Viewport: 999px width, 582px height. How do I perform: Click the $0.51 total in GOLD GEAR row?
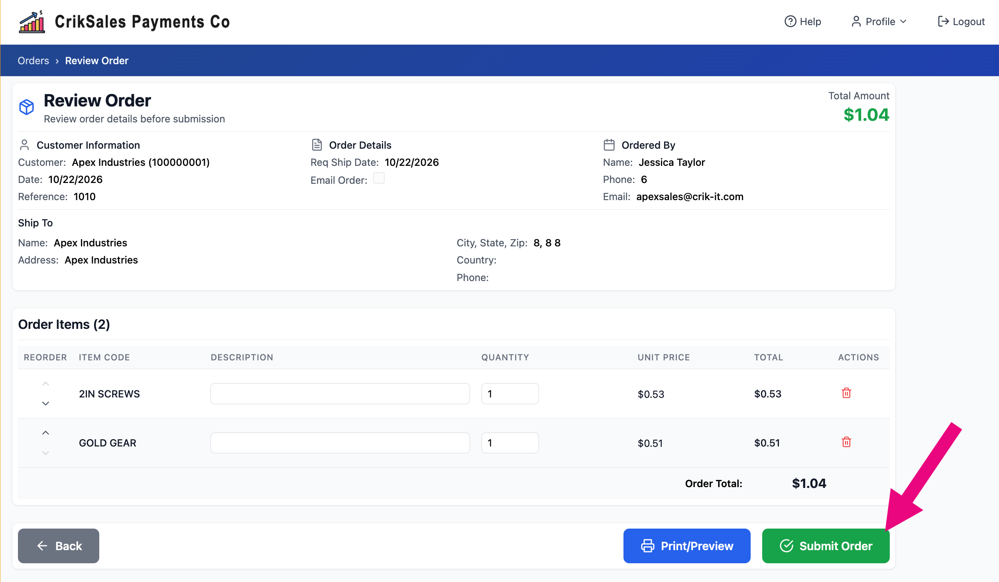tap(767, 443)
